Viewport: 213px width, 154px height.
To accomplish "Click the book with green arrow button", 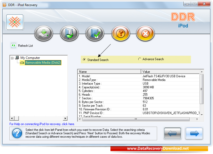I will [x=69, y=33].
